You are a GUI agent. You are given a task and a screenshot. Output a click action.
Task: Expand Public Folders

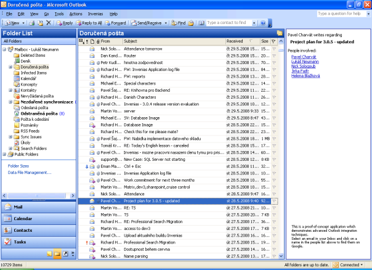pos(4,154)
